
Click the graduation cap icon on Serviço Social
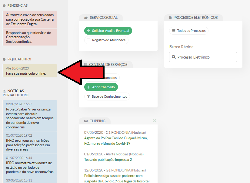tap(86, 18)
